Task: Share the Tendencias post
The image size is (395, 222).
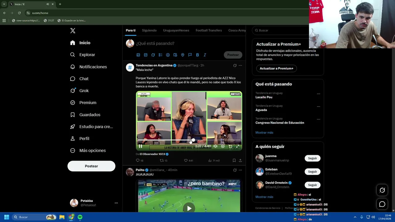Action: coord(240,160)
